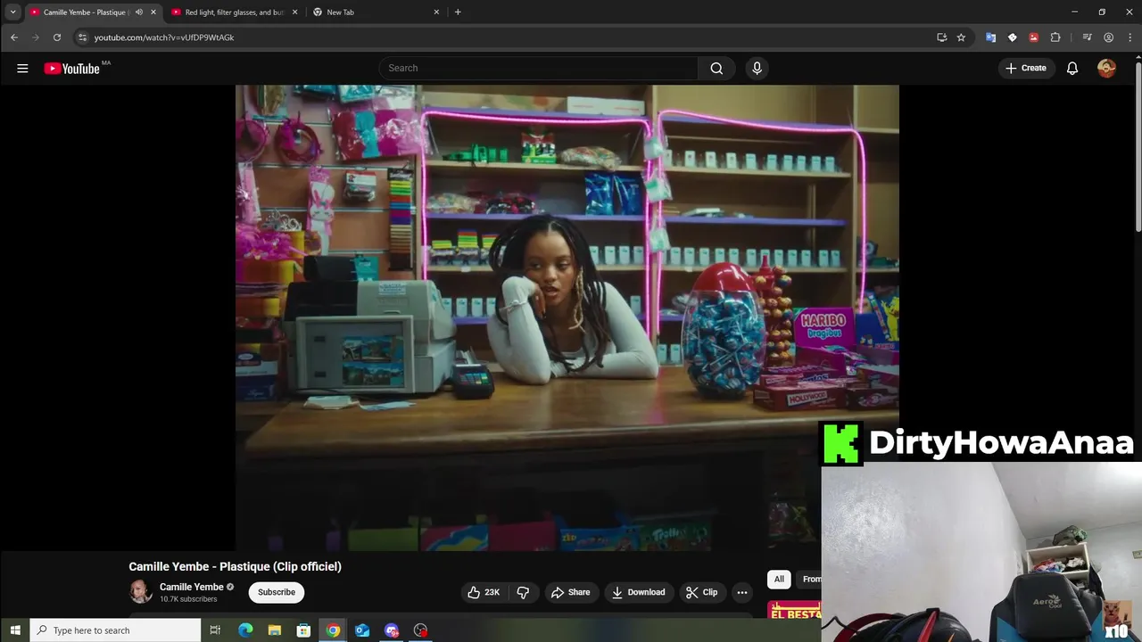
Task: Select the All filter chip
Action: [x=779, y=580]
